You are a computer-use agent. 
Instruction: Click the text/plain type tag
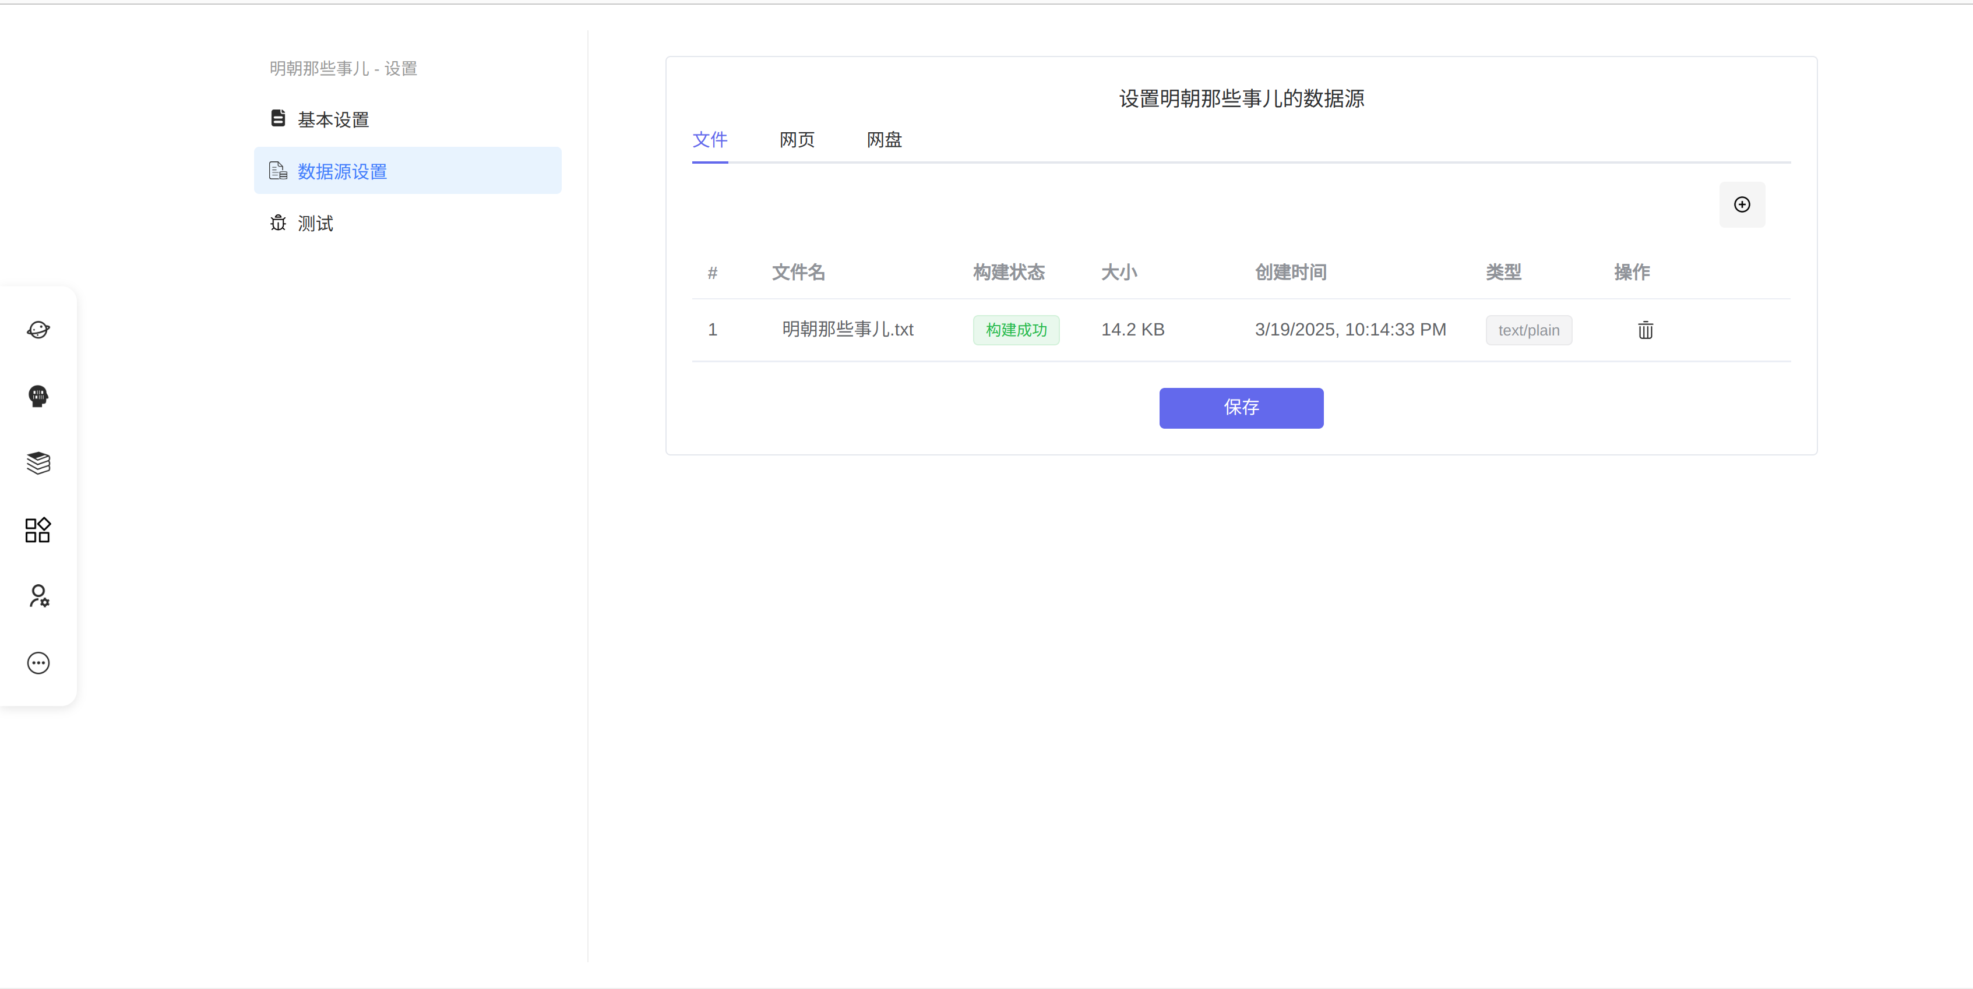tap(1528, 330)
